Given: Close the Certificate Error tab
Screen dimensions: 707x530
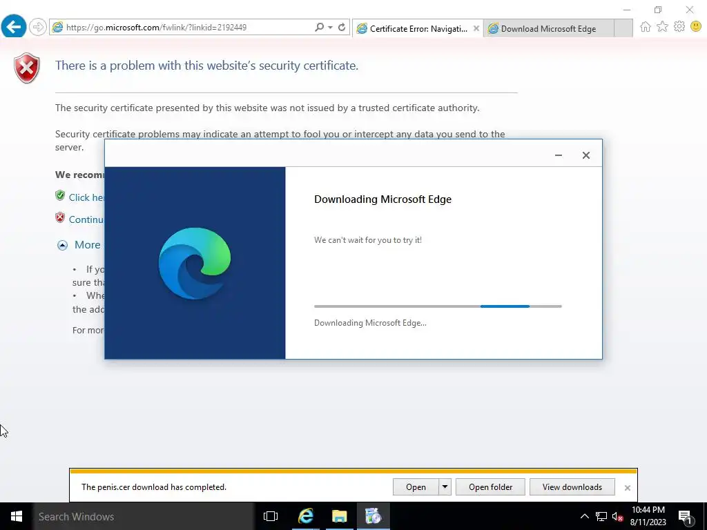Looking at the screenshot, I should coord(476,28).
